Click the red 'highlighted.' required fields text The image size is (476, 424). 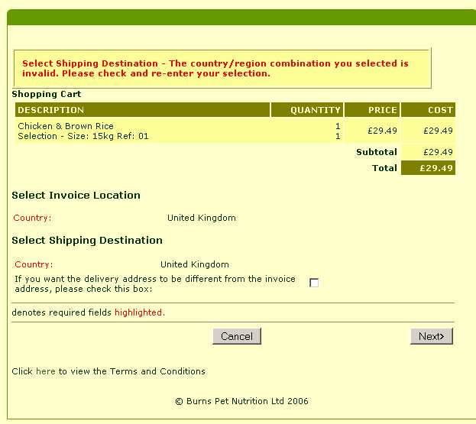[x=140, y=312]
